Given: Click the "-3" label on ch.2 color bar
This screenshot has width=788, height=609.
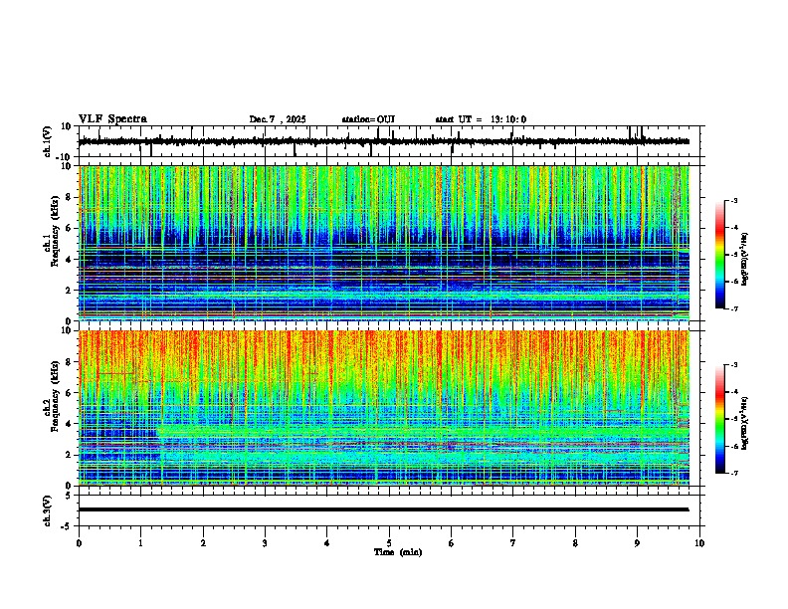Looking at the screenshot, I should click(x=734, y=365).
